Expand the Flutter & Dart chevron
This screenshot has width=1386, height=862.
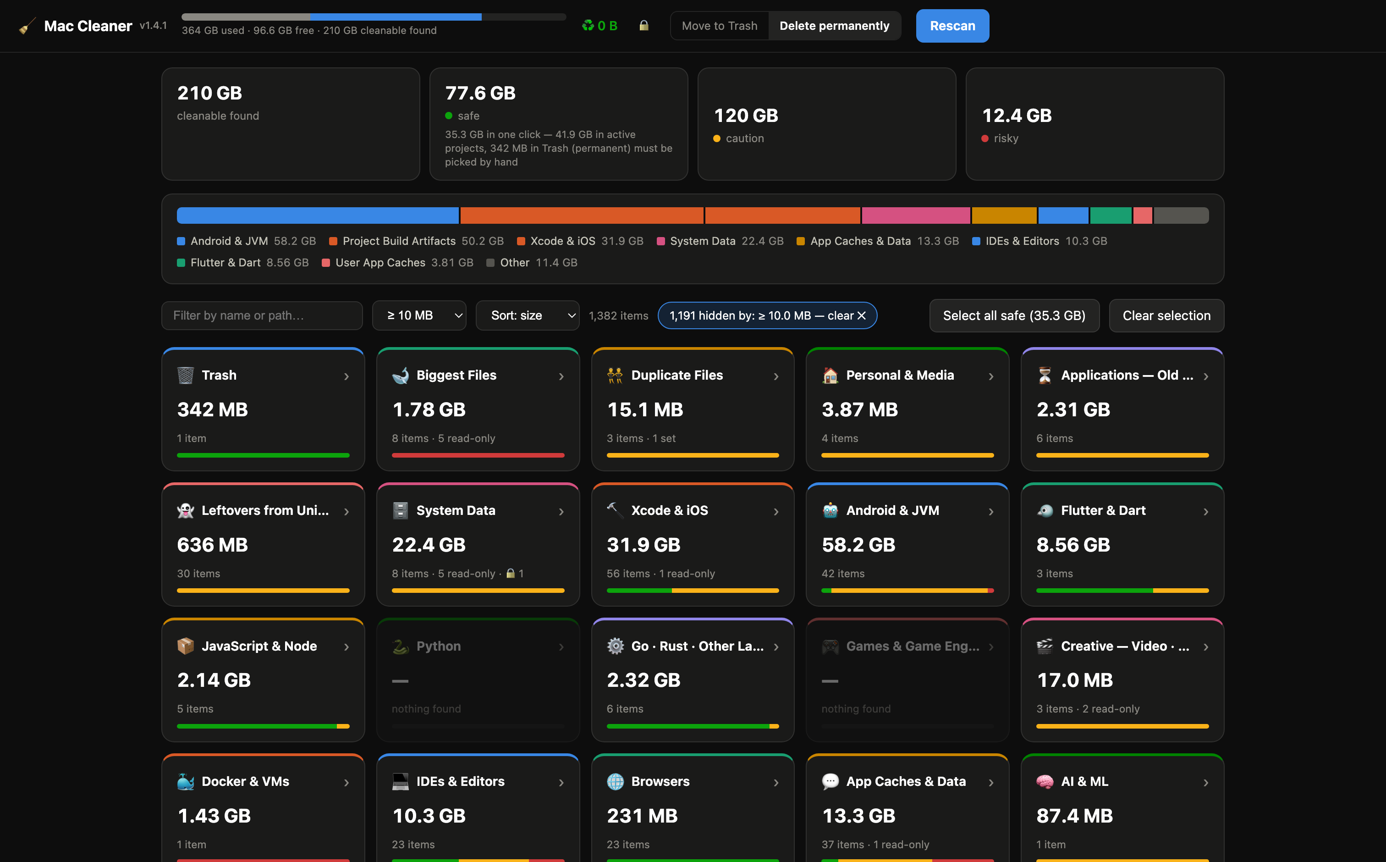pyautogui.click(x=1205, y=511)
